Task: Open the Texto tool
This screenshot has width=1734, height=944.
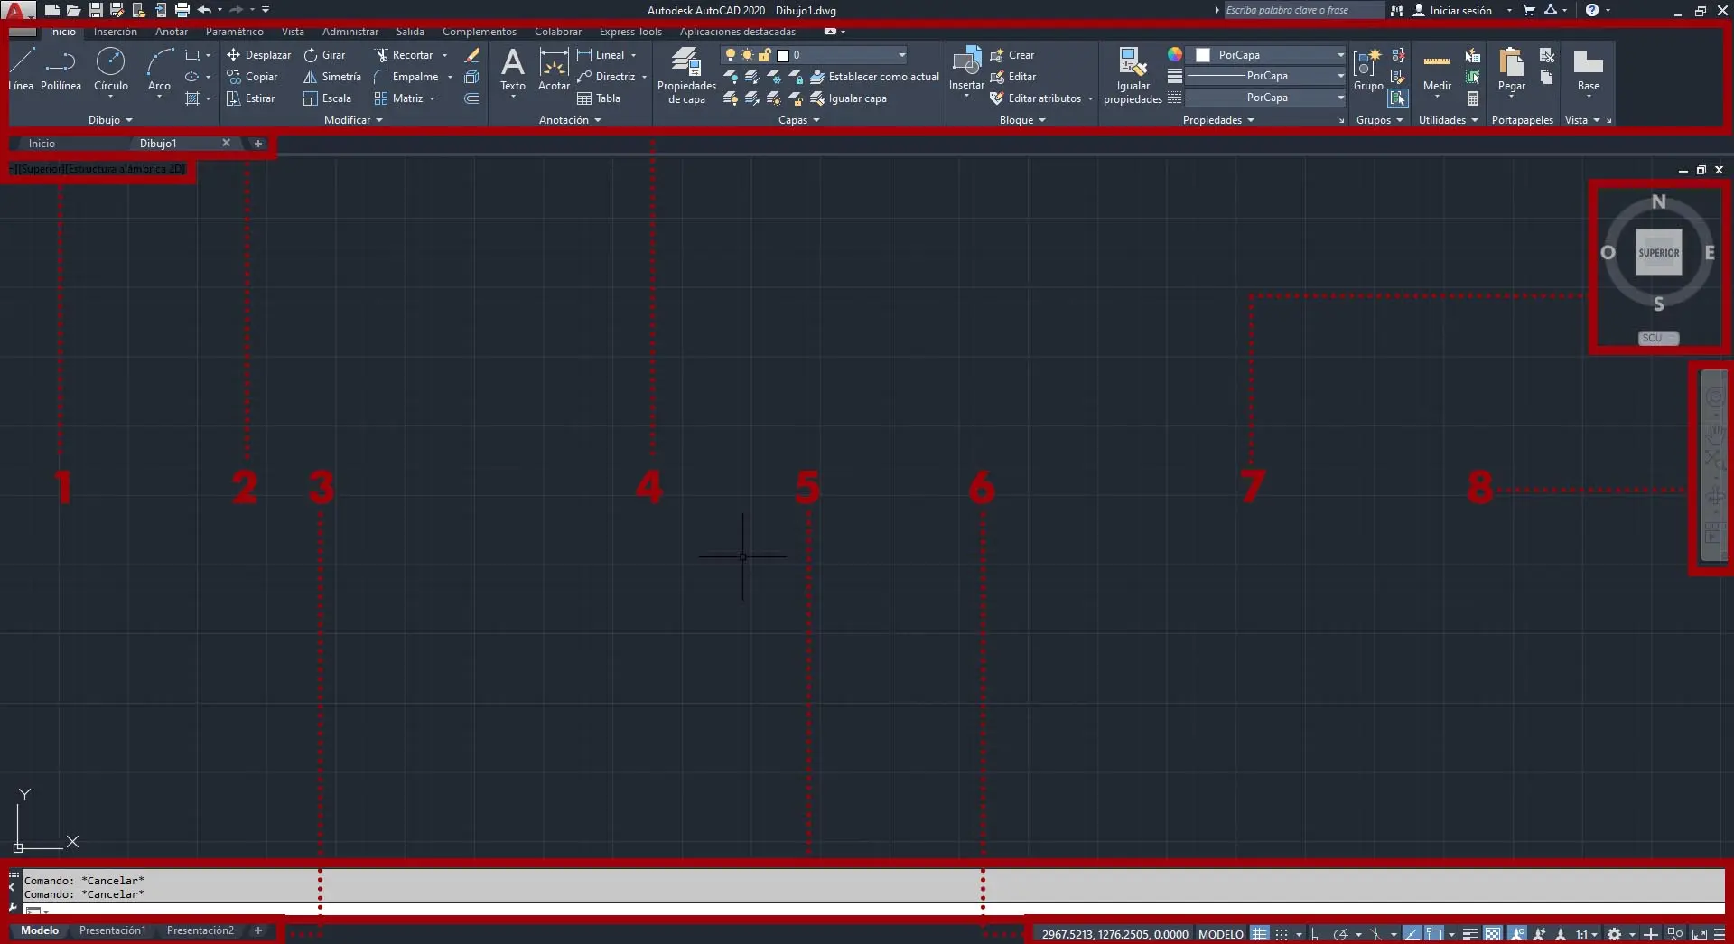Action: (512, 72)
